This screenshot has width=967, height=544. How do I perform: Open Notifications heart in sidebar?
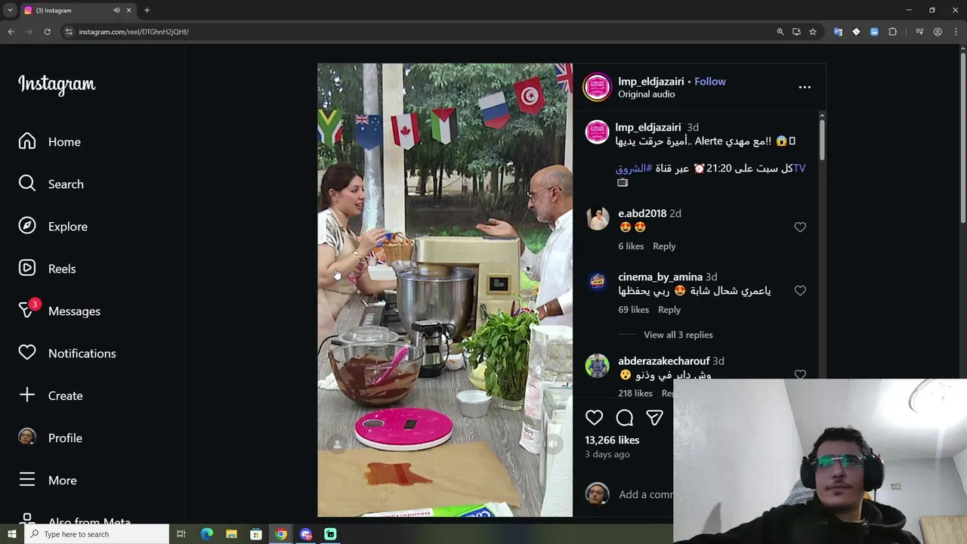(x=27, y=353)
